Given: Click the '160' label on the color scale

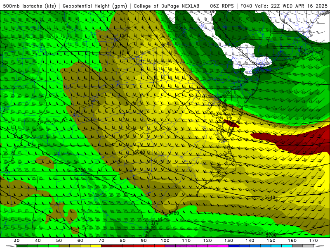Looking at the screenshot, I should click(292, 241).
